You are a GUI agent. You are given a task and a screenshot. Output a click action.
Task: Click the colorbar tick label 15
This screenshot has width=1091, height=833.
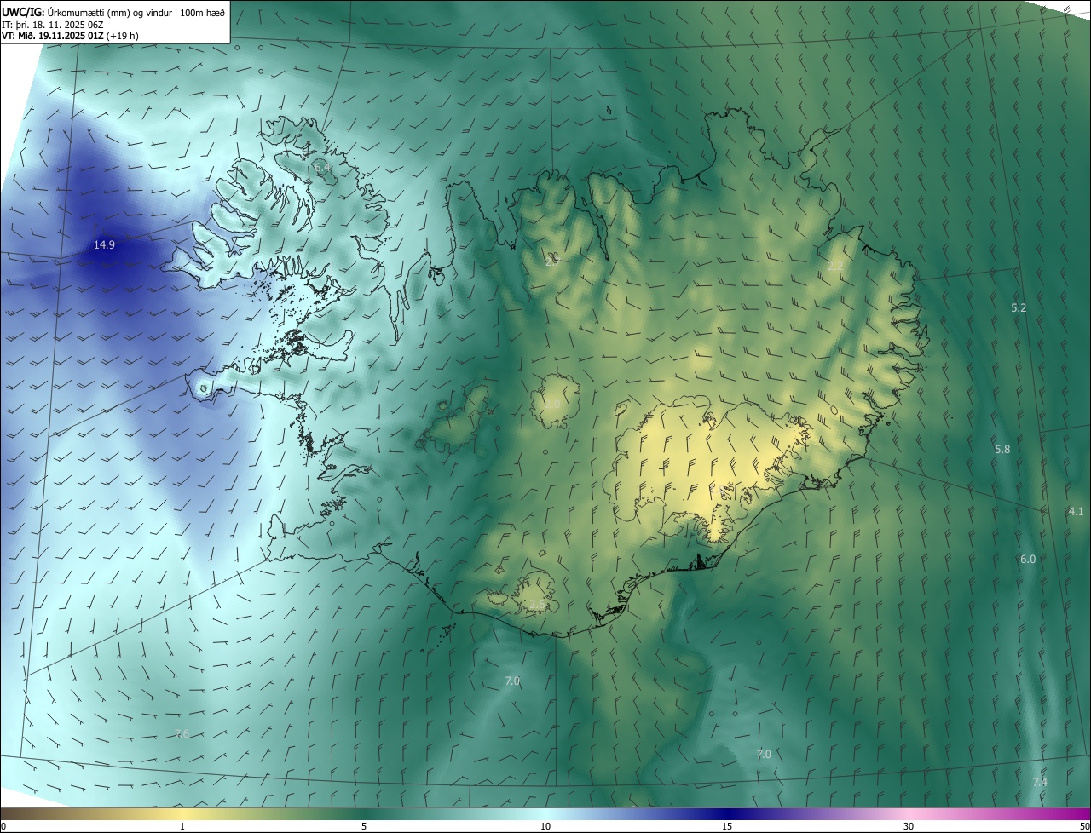click(x=727, y=827)
